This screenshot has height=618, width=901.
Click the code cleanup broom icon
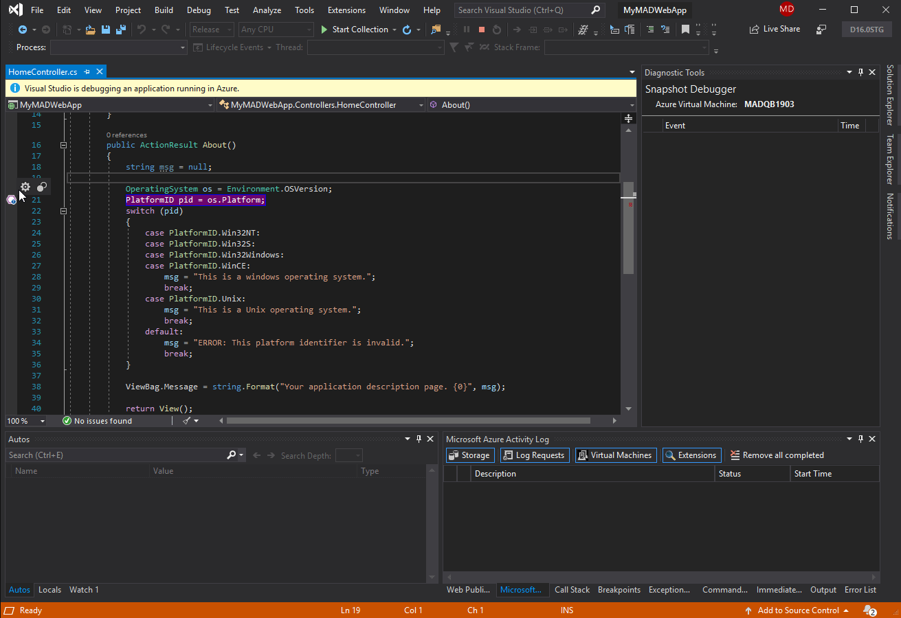click(x=186, y=421)
